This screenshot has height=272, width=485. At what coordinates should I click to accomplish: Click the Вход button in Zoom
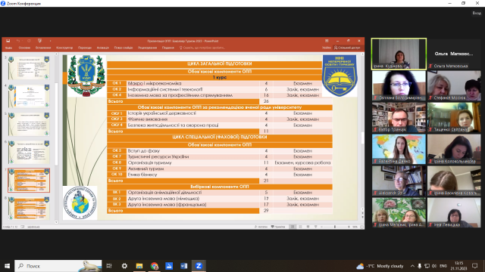click(x=477, y=13)
